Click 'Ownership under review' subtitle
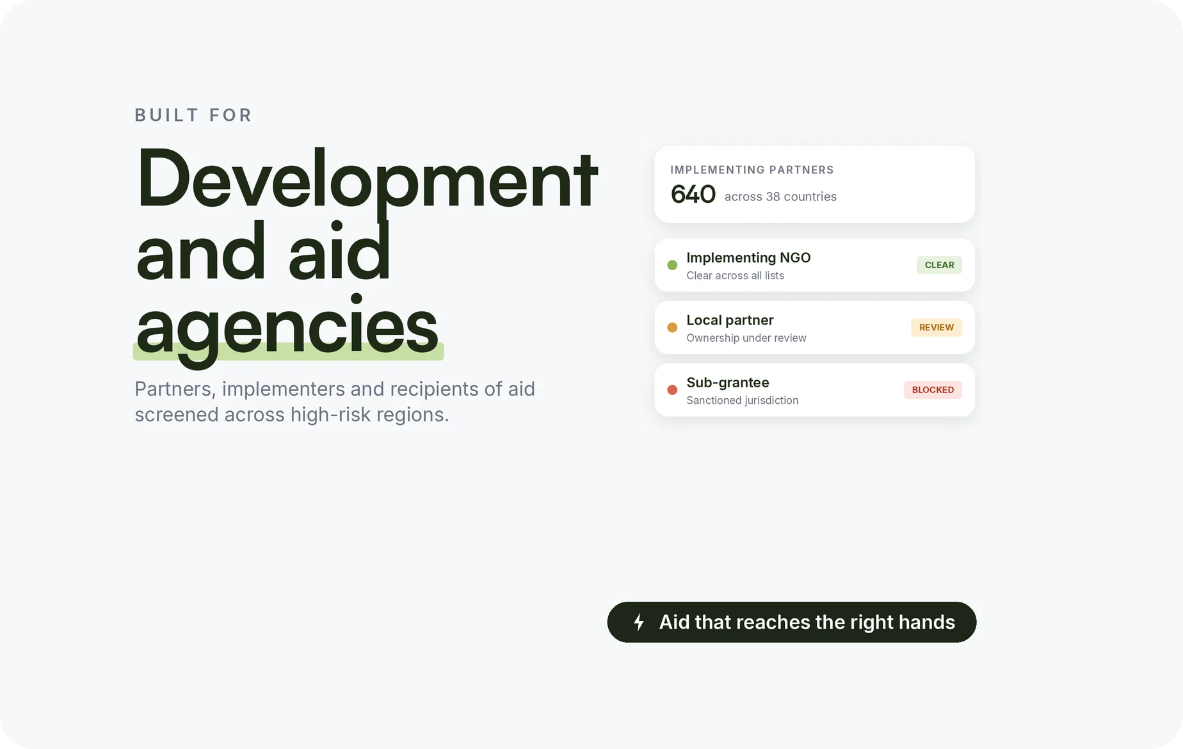1183x749 pixels. pyautogui.click(x=746, y=338)
